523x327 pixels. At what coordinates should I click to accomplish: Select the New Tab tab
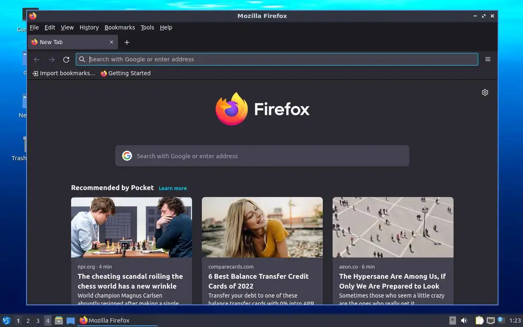tap(73, 42)
